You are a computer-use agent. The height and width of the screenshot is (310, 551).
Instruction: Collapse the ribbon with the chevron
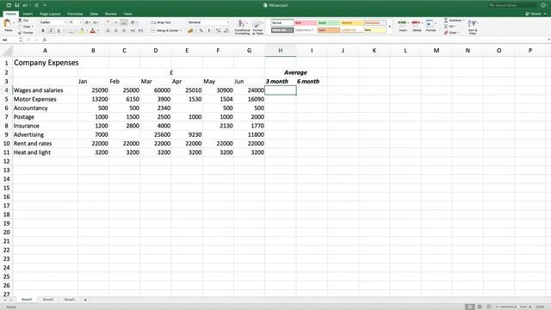tap(545, 14)
